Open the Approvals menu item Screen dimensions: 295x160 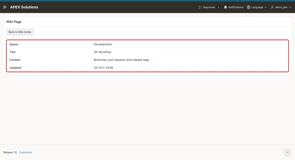(209, 7)
